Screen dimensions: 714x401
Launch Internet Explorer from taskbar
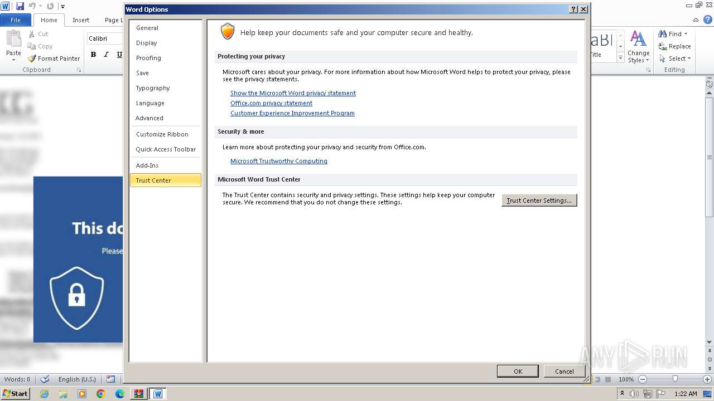(x=44, y=394)
